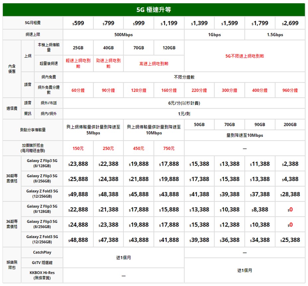This screenshot has height=286, width=308.
Task: Click the 400分鐘 off-network minutes cell
Action: [x=260, y=90]
